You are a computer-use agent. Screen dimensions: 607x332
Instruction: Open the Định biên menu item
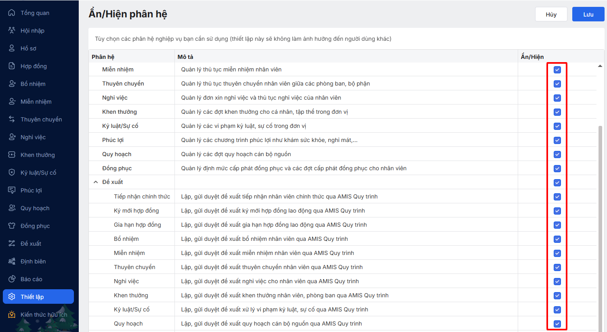coord(33,261)
